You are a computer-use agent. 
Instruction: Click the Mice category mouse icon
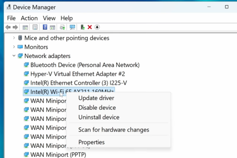coord(20,38)
